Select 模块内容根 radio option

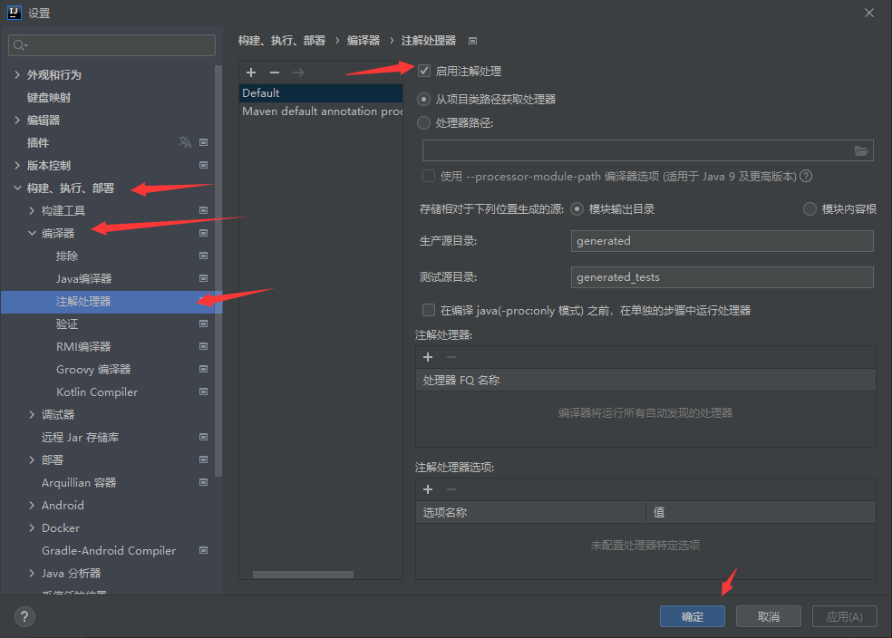pyautogui.click(x=810, y=209)
